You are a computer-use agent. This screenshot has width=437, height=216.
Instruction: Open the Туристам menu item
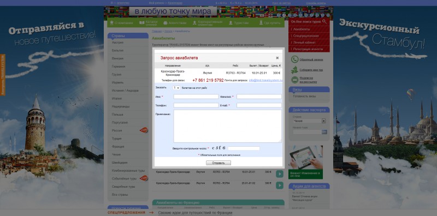(x=241, y=23)
